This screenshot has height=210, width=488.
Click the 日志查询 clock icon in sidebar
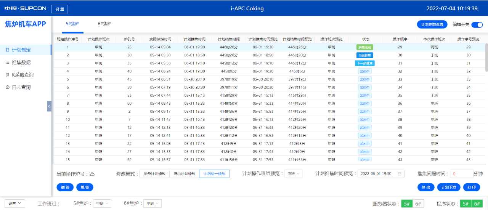[x=8, y=88]
